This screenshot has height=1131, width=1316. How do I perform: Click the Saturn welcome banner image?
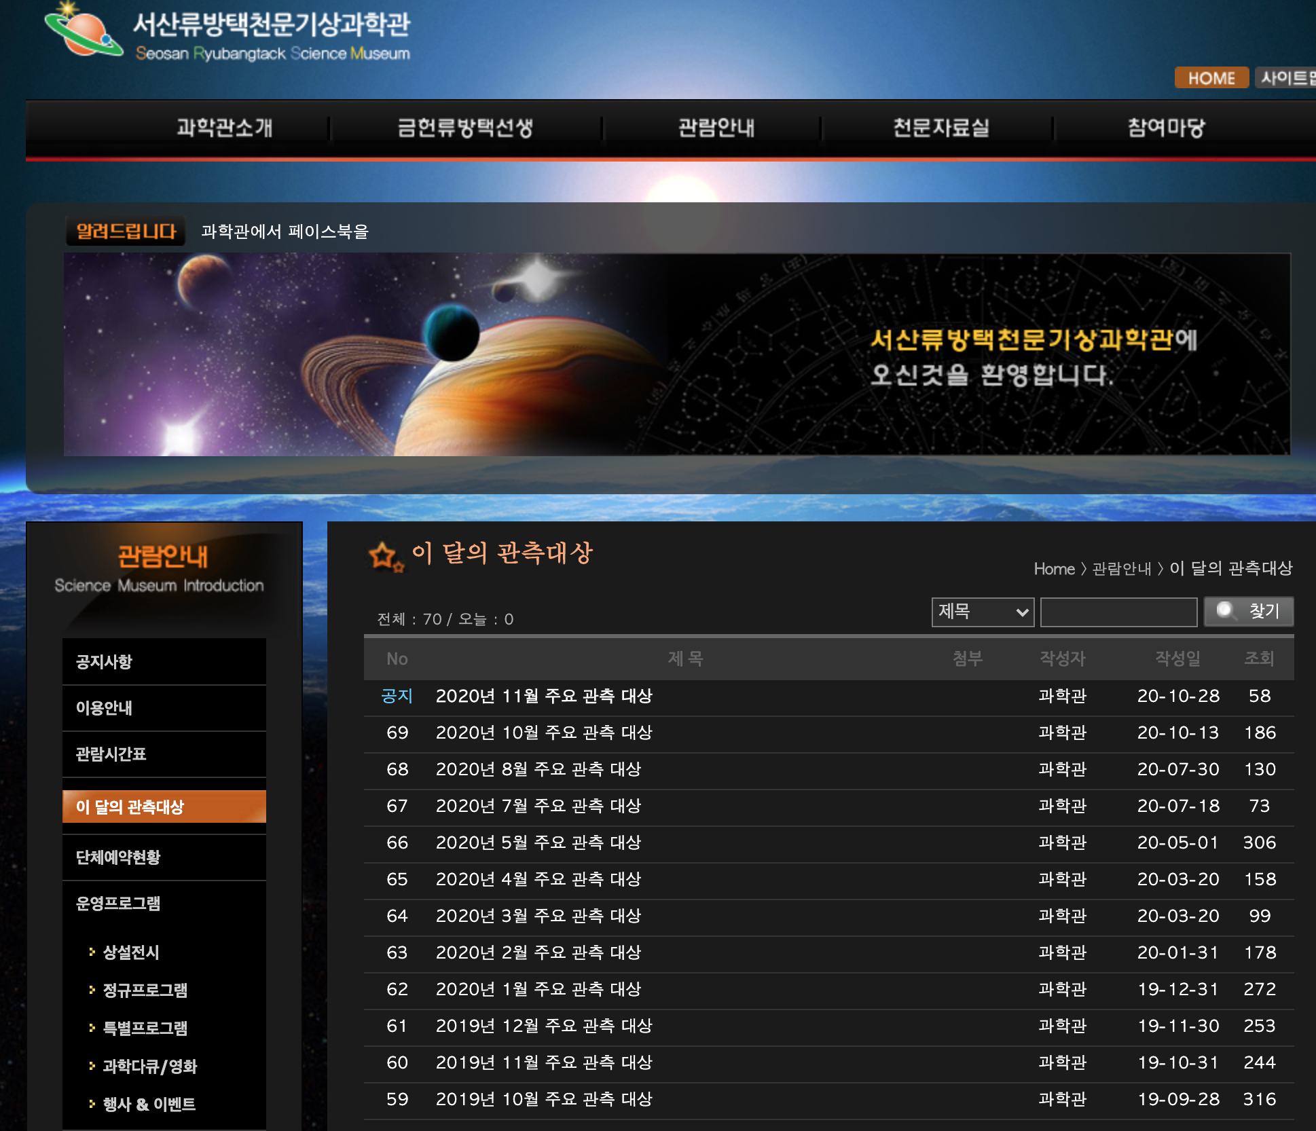coord(676,354)
